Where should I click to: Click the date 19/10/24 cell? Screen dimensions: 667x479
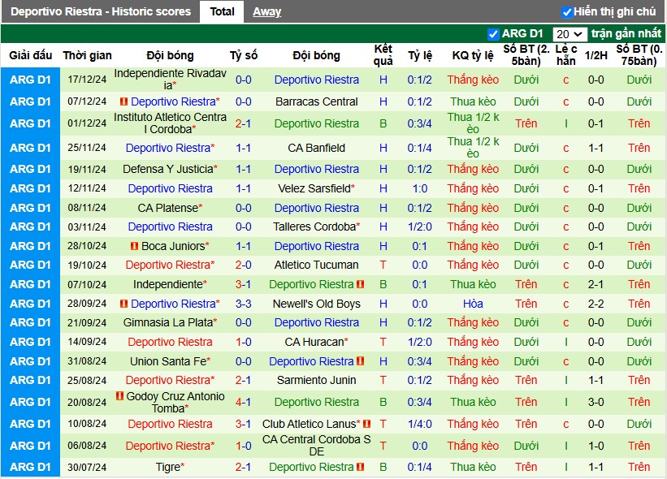[87, 265]
